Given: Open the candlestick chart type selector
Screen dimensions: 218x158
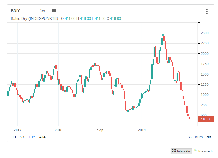Looking at the screenshot, I should (x=54, y=11).
